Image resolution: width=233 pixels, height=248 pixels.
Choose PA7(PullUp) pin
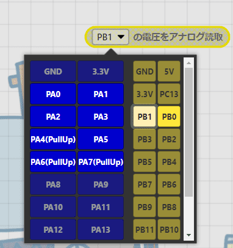coord(101,162)
